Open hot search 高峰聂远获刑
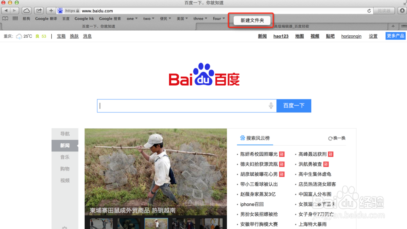The image size is (407, 229). (x=313, y=154)
